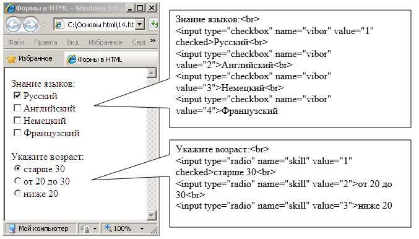Click the Знание языков: heading text

43,84
